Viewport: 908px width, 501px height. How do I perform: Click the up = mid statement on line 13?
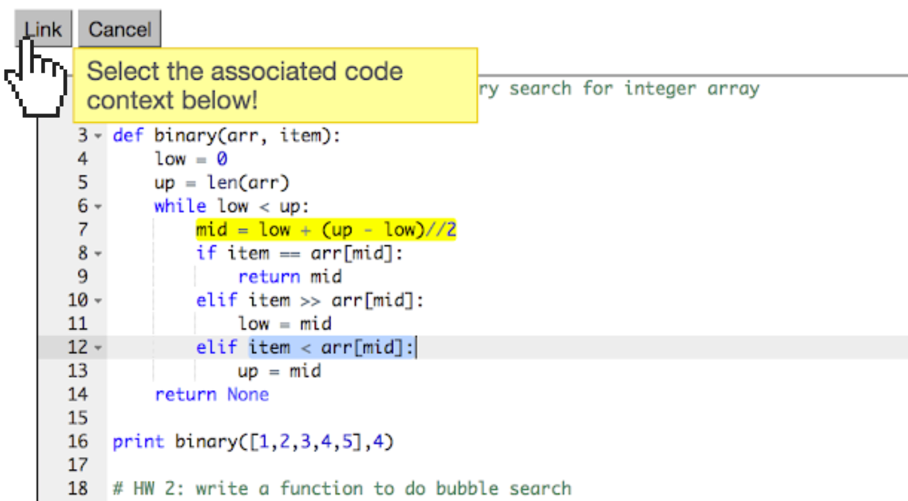pos(279,371)
